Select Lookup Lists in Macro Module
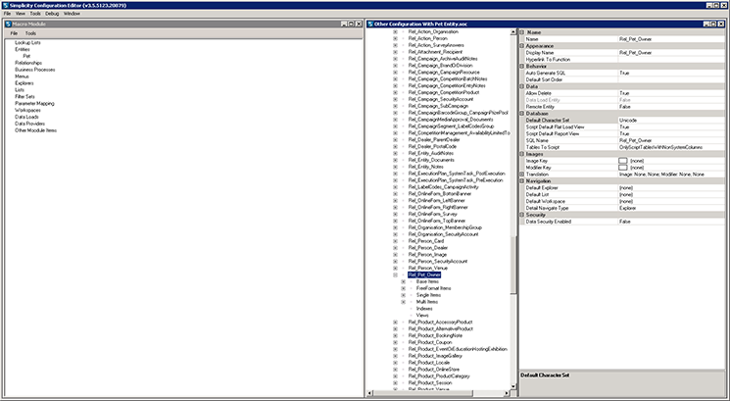The width and height of the screenshot is (730, 401). point(28,42)
